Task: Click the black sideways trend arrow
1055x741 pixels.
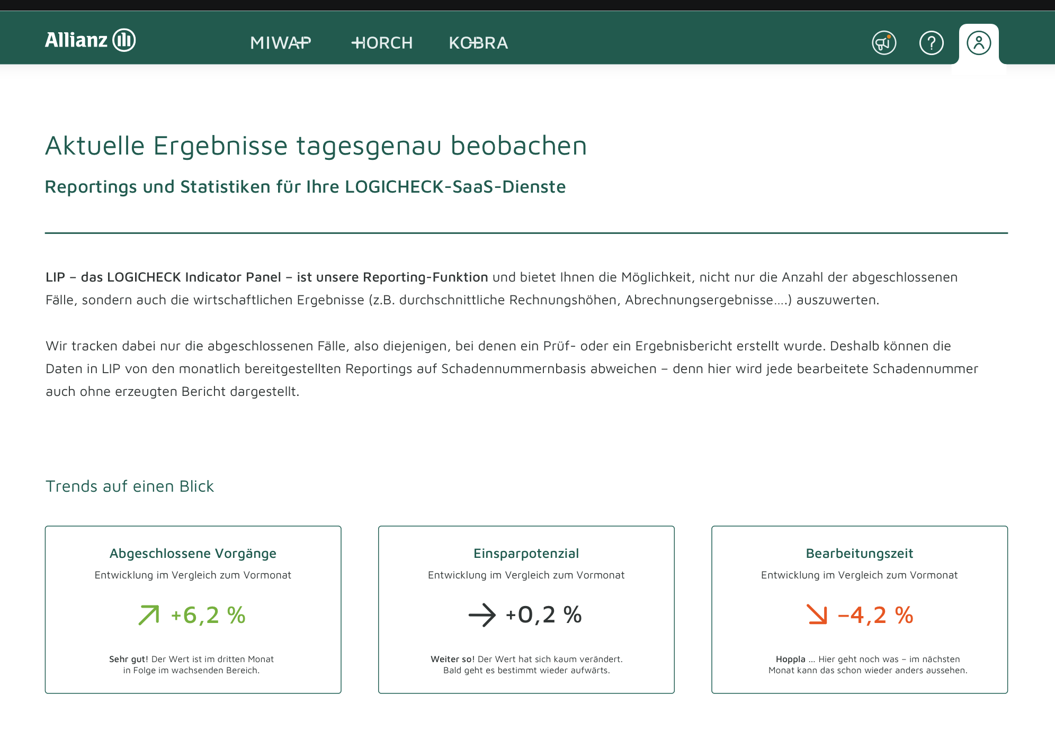Action: (482, 615)
